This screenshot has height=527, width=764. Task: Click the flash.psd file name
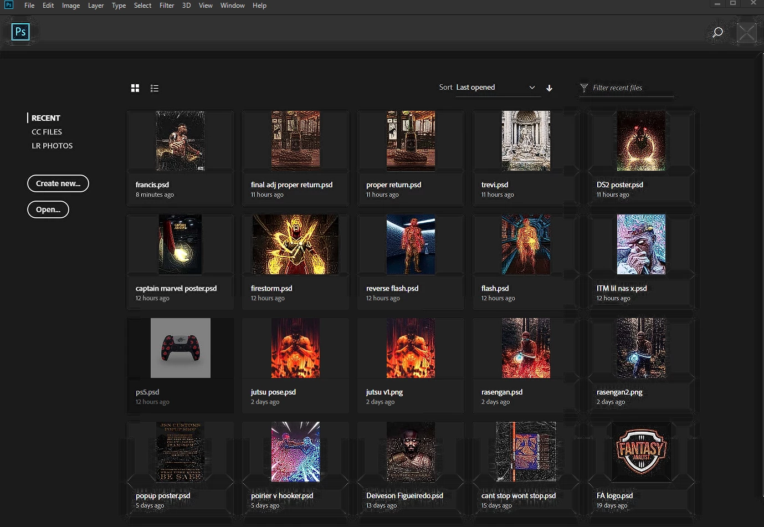[x=495, y=288]
